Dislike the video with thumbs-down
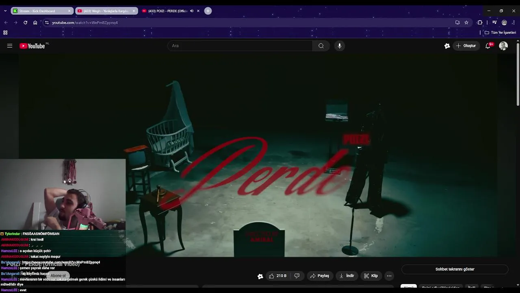This screenshot has height=293, width=520. (x=297, y=276)
